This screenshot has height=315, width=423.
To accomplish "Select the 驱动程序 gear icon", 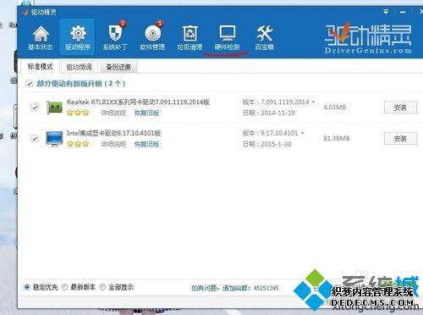I will coord(78,37).
